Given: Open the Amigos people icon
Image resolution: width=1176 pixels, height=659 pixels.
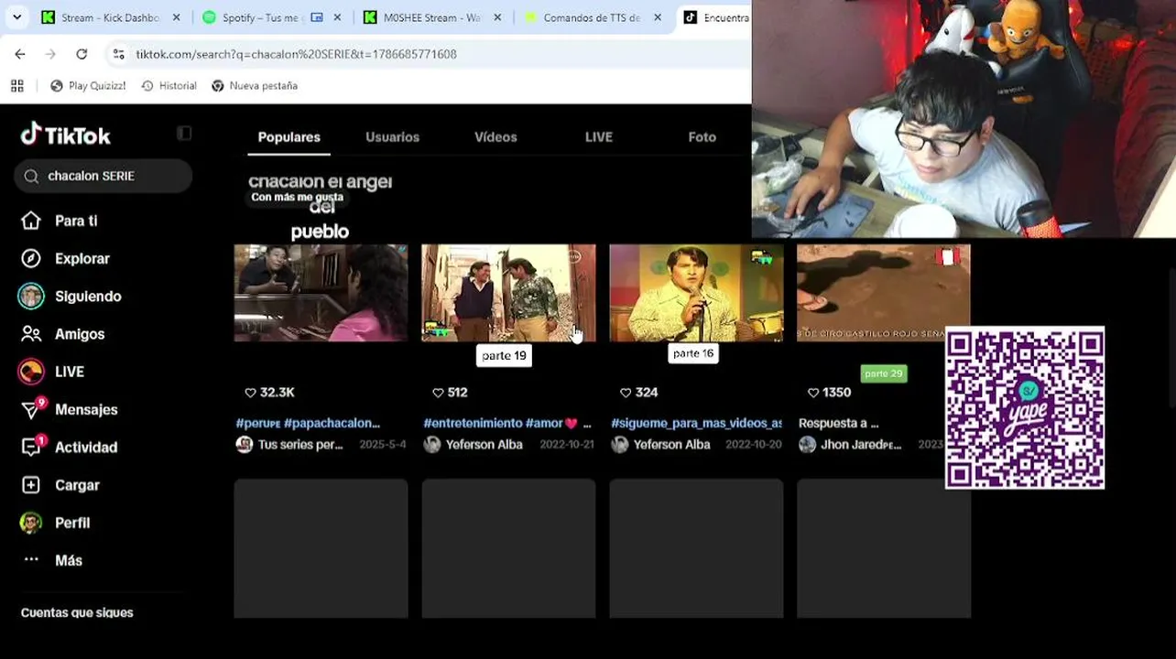Looking at the screenshot, I should [x=31, y=334].
